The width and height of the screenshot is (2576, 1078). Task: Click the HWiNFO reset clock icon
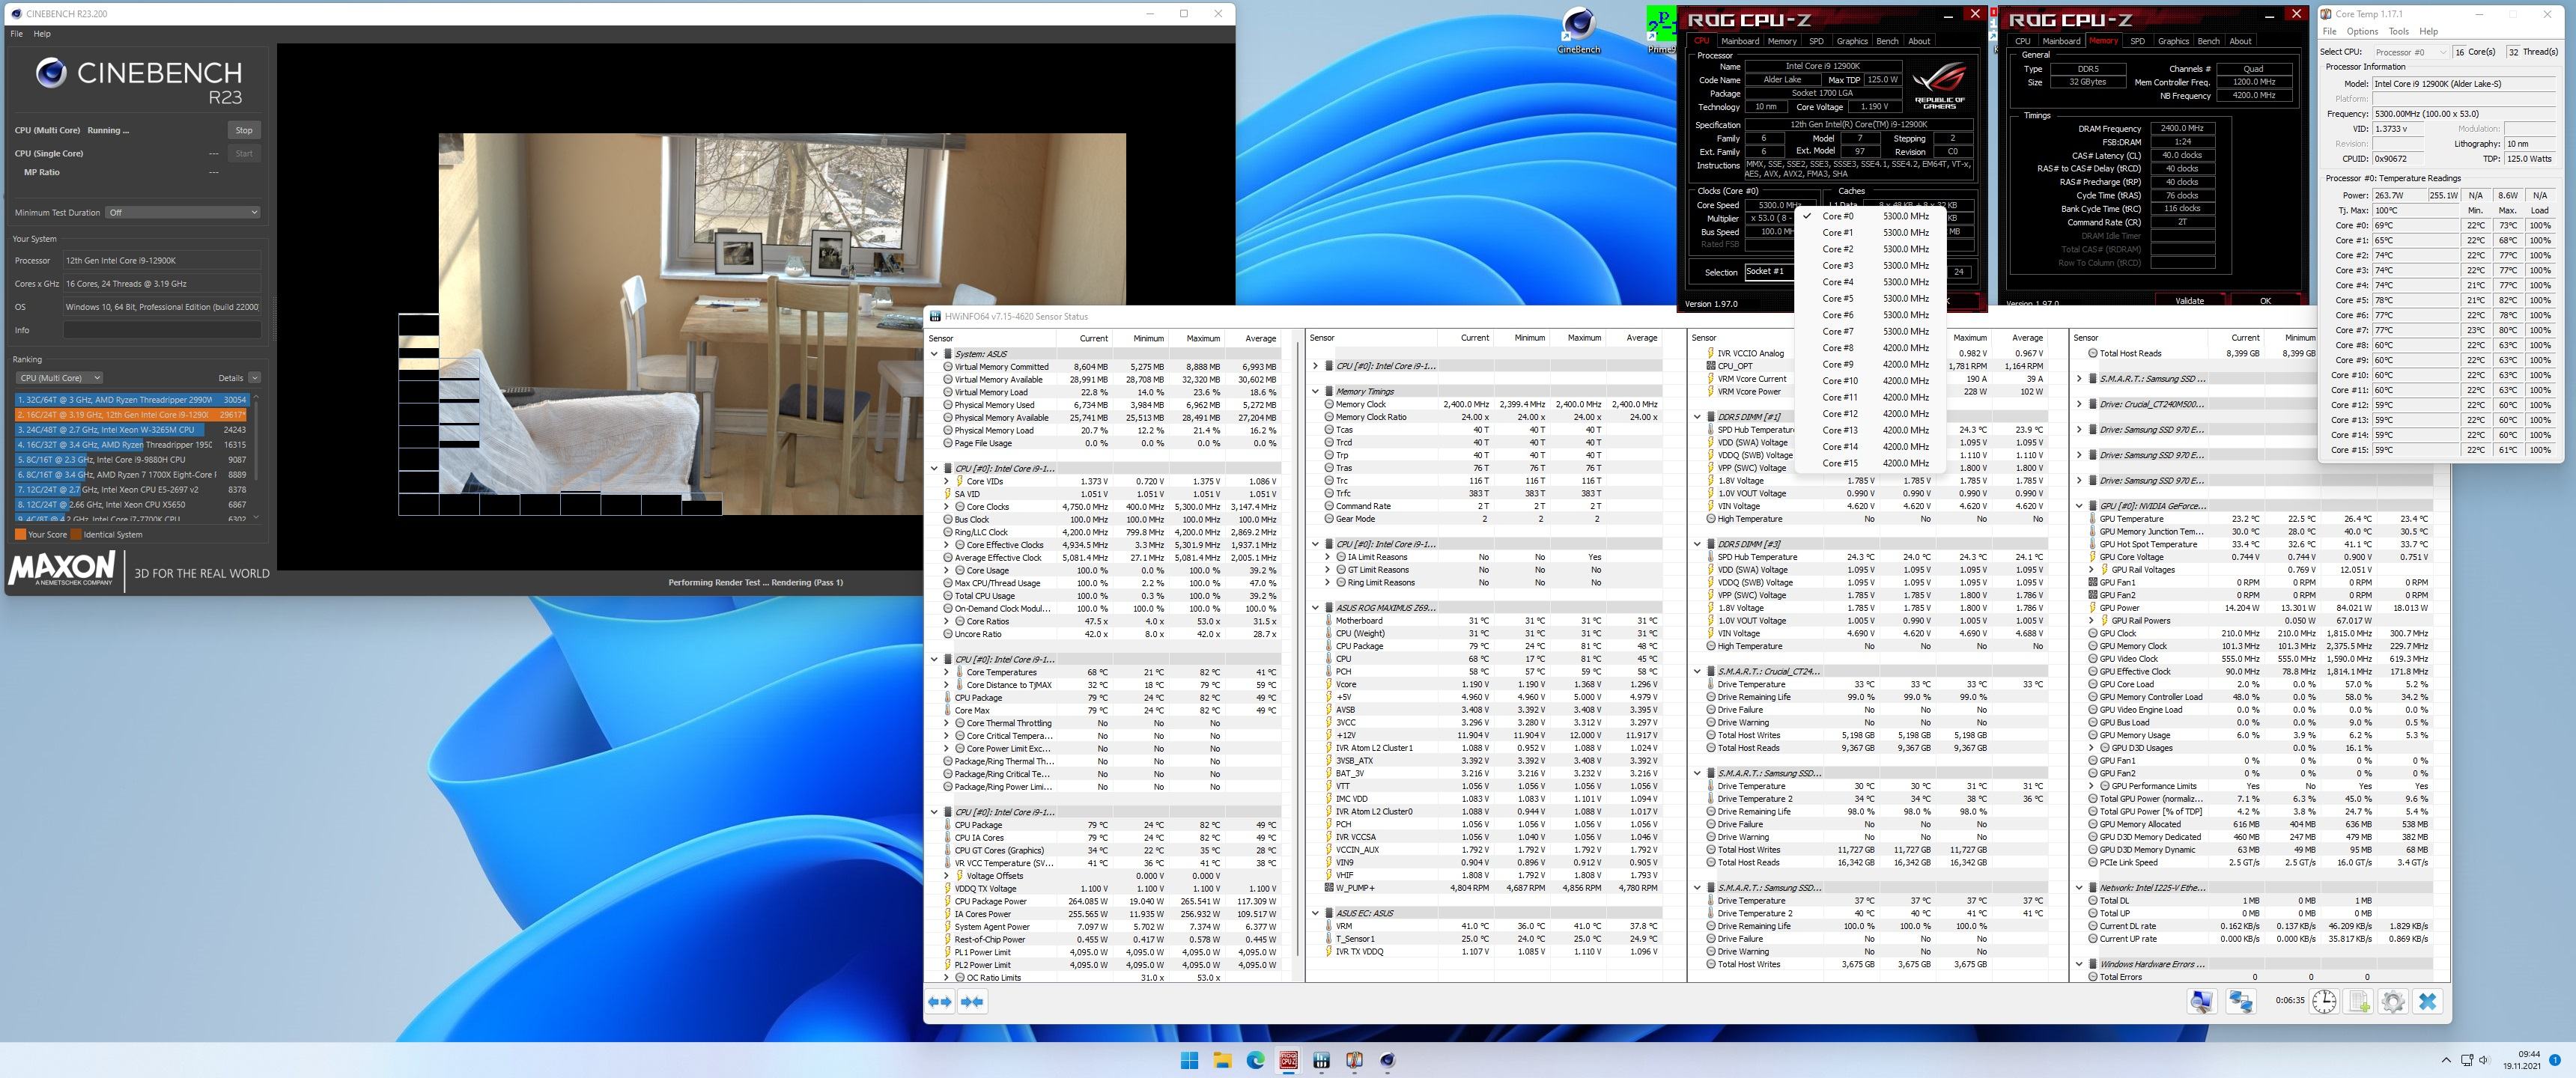(x=2324, y=1001)
